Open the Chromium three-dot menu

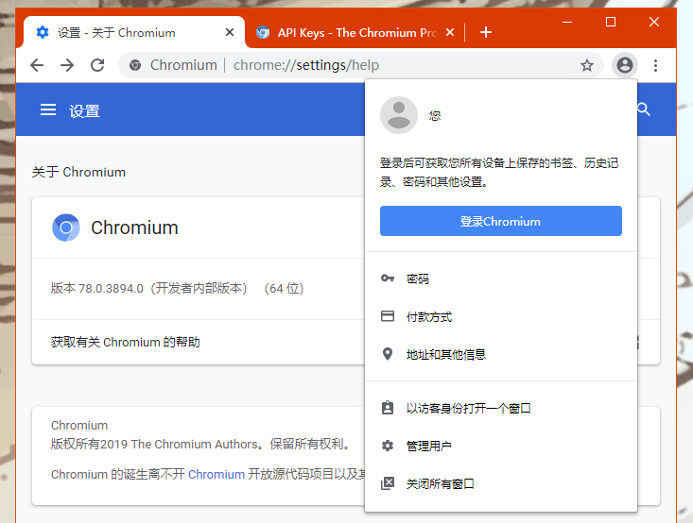tap(656, 65)
